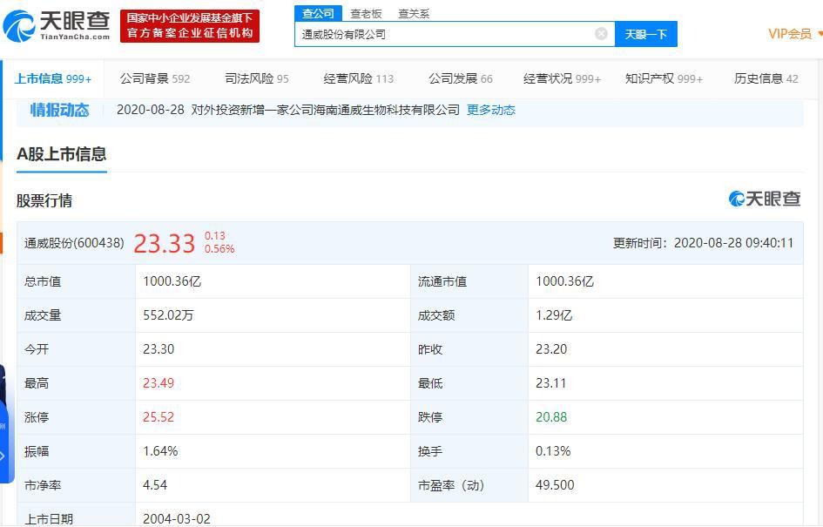823x527 pixels.
Task: Click the 成交量 value 552.02万
Action: point(168,315)
